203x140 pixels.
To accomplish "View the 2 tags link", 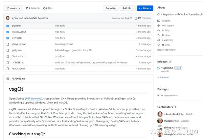I will (48, 8).
